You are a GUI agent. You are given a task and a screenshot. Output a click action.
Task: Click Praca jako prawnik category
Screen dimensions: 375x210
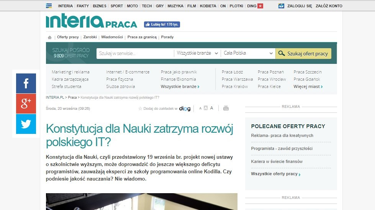178,72
